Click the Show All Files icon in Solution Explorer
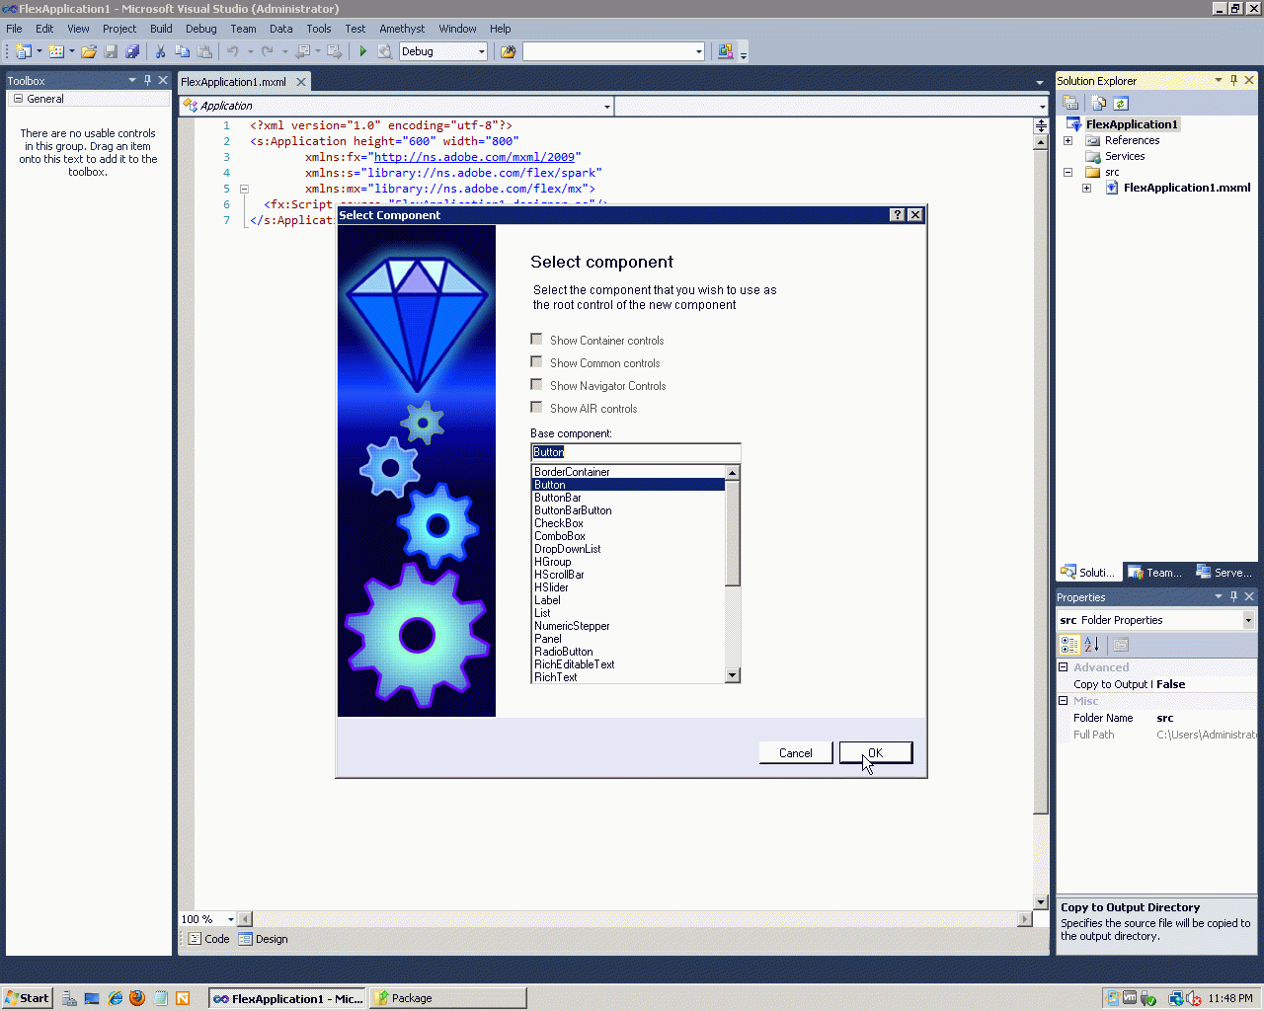The height and width of the screenshot is (1011, 1264). tap(1099, 103)
